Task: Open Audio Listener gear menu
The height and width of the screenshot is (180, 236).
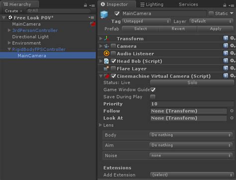Action: pos(233,53)
